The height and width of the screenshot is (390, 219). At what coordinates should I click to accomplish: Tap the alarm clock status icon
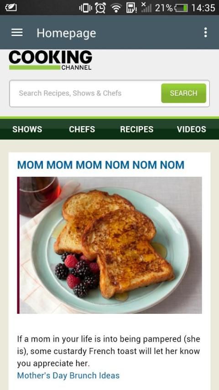pos(100,8)
